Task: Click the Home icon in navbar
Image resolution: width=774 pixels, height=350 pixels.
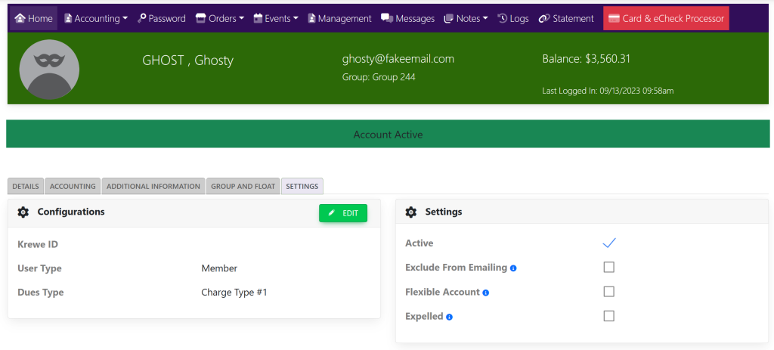Action: tap(20, 18)
